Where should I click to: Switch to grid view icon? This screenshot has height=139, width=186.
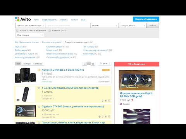click(84, 64)
